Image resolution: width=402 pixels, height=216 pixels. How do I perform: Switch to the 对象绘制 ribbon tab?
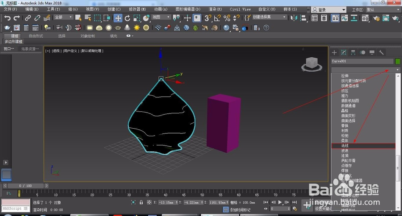point(88,36)
